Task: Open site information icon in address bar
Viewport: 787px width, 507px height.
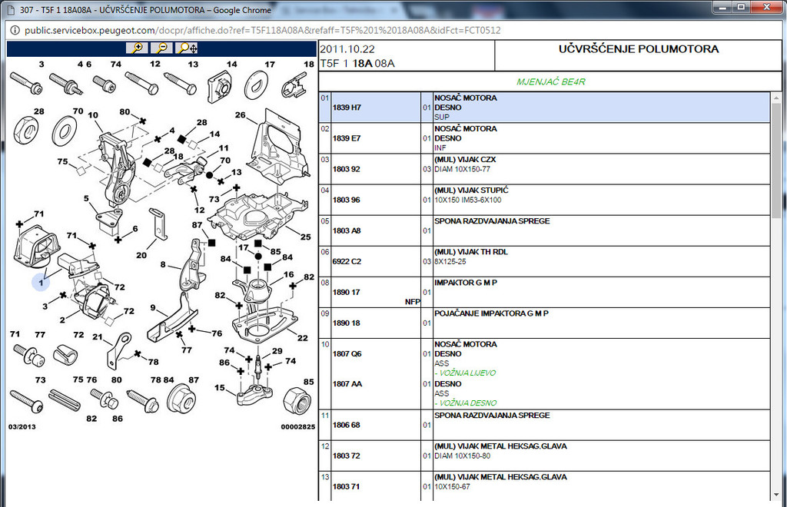Action: (15, 31)
